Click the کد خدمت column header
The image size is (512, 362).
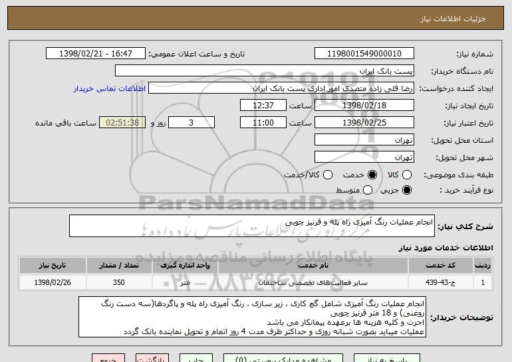click(x=440, y=266)
